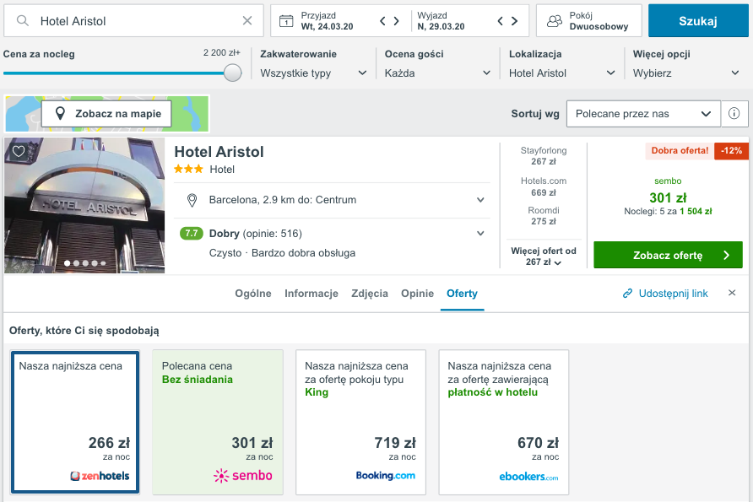Open the Lokalizacja location dropdown
The width and height of the screenshot is (753, 502).
click(x=562, y=73)
